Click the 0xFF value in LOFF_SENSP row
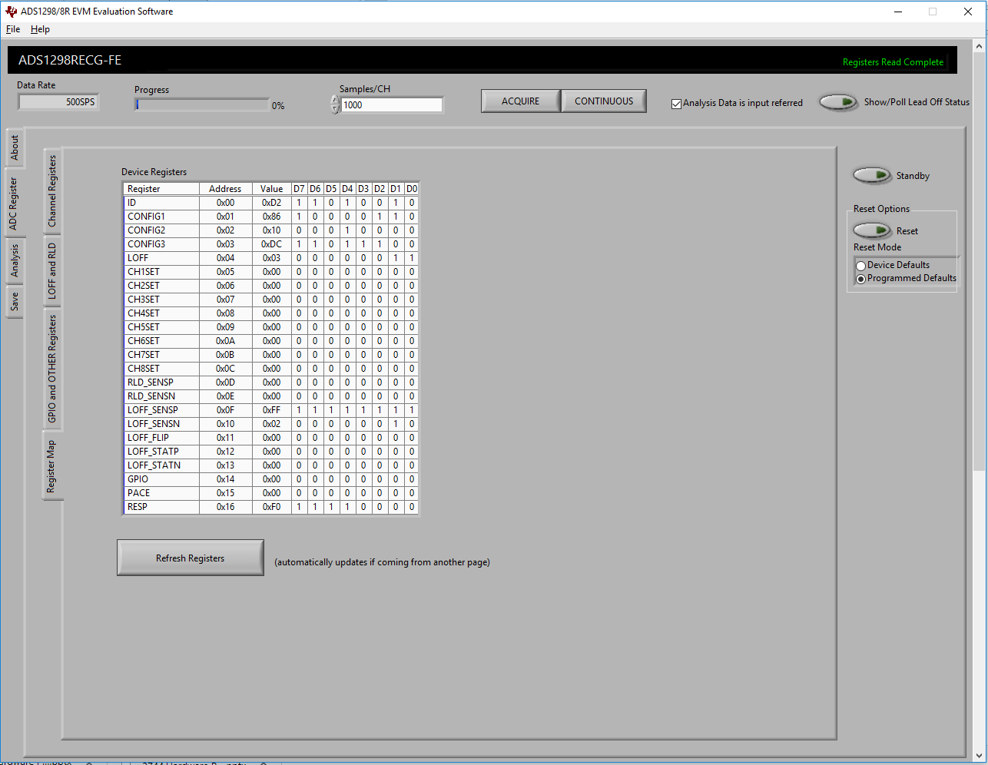 coord(271,410)
